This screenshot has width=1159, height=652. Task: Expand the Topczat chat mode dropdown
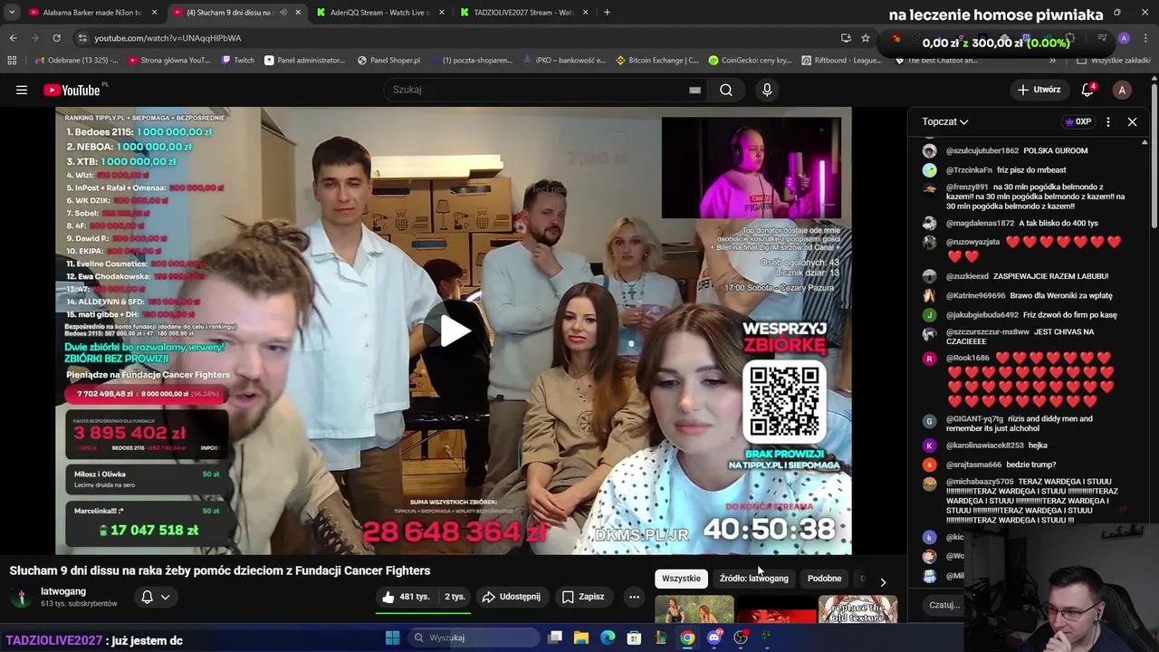945,121
